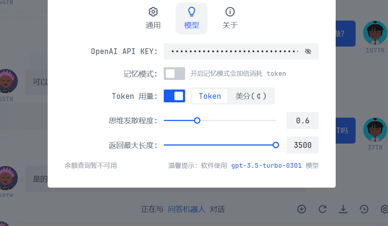Click the 模型 lightbulb icon

tap(192, 12)
